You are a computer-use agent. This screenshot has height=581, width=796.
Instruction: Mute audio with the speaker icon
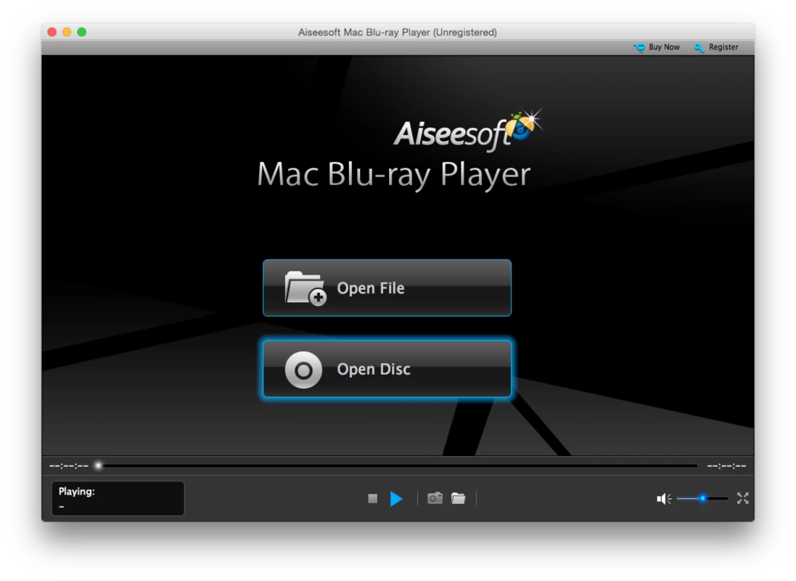click(663, 499)
